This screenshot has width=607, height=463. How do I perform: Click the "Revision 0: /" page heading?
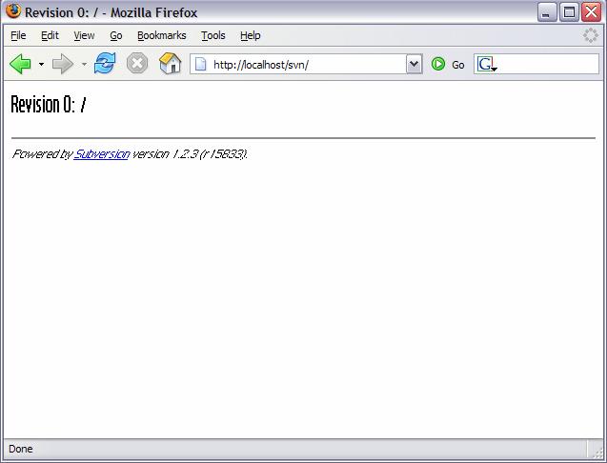point(49,105)
